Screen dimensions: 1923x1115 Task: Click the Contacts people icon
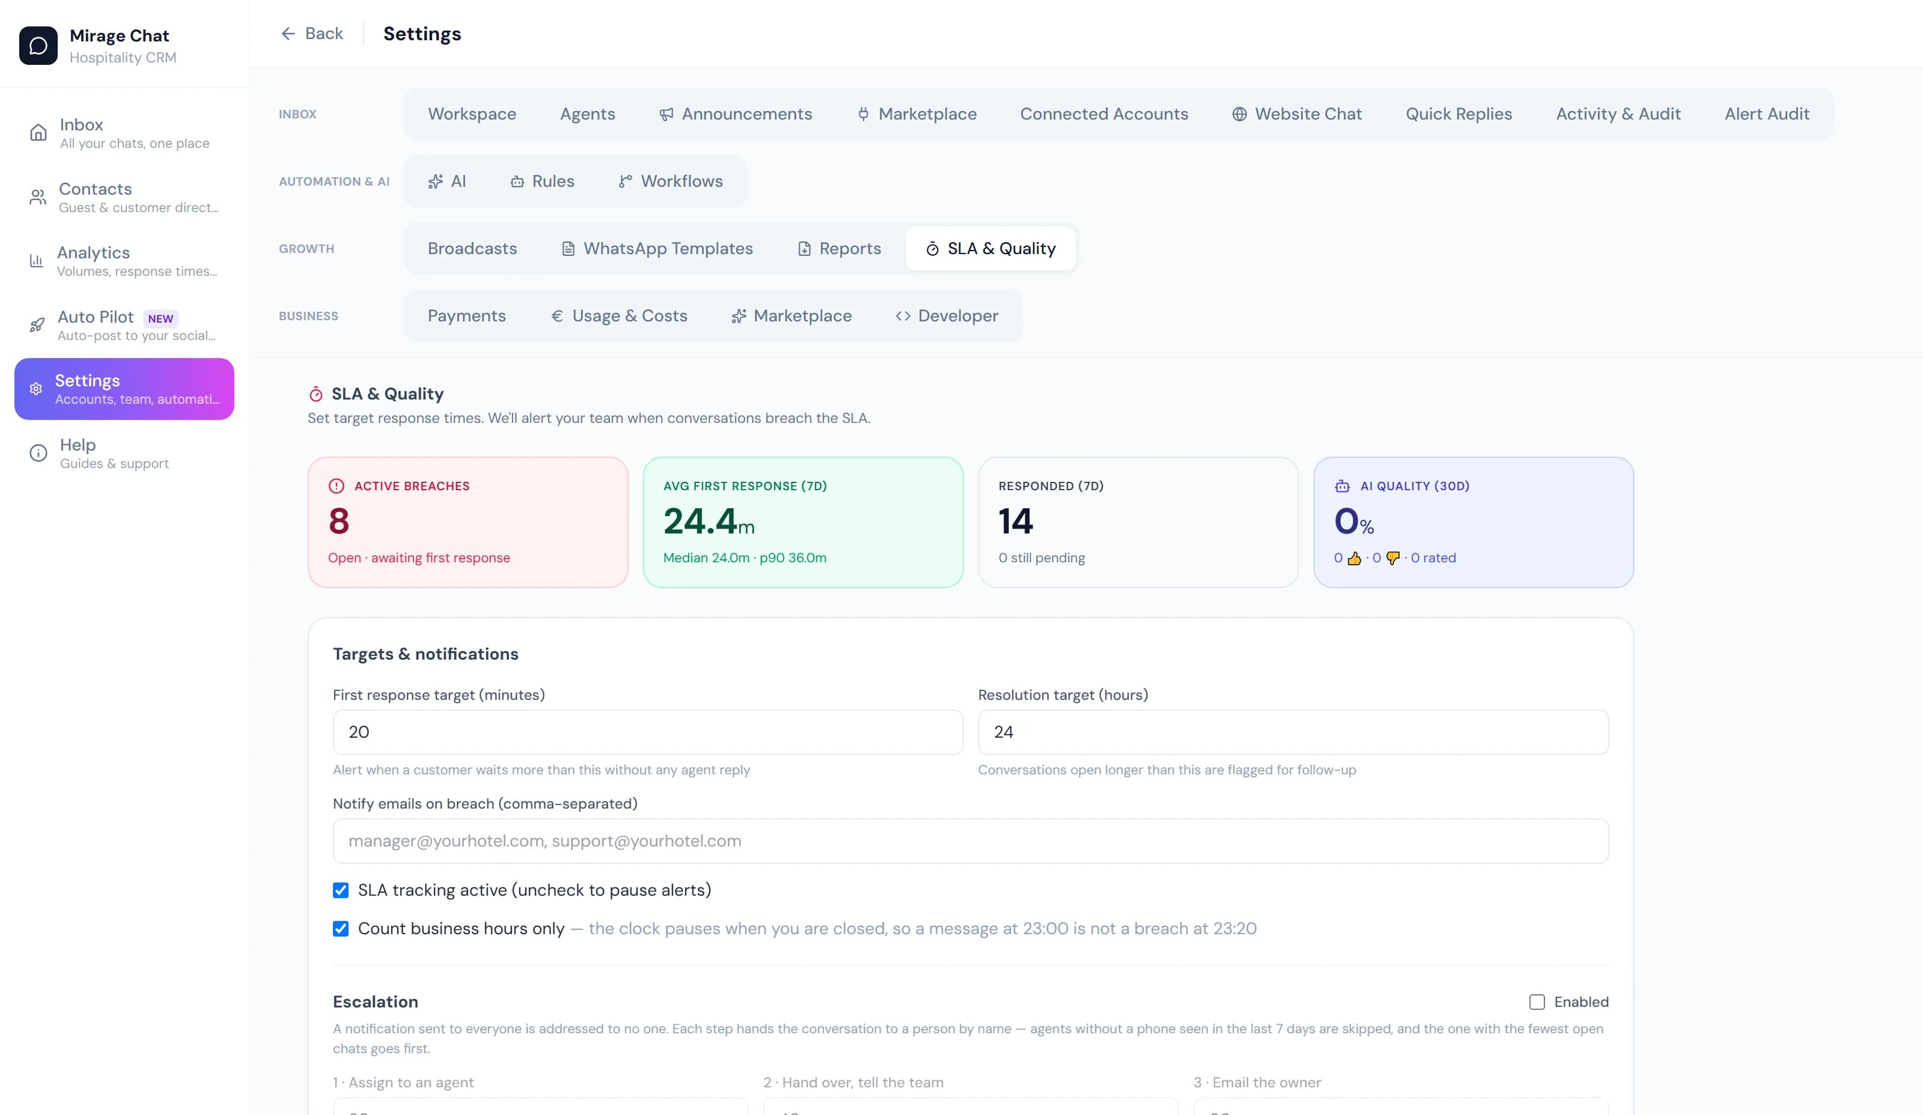coord(37,198)
